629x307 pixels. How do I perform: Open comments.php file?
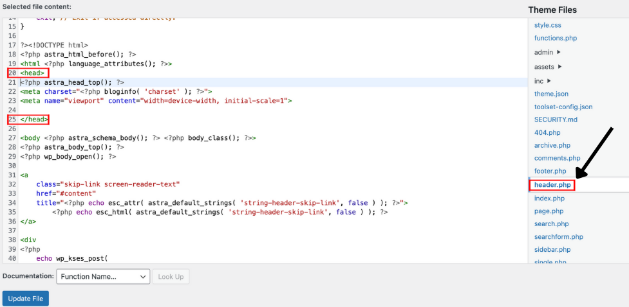[x=557, y=158]
